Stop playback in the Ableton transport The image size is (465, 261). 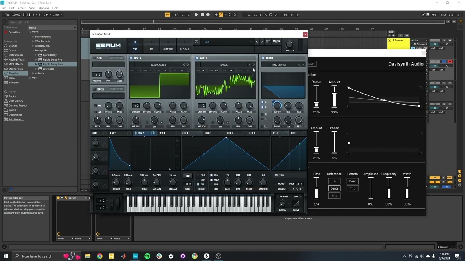[x=202, y=14]
